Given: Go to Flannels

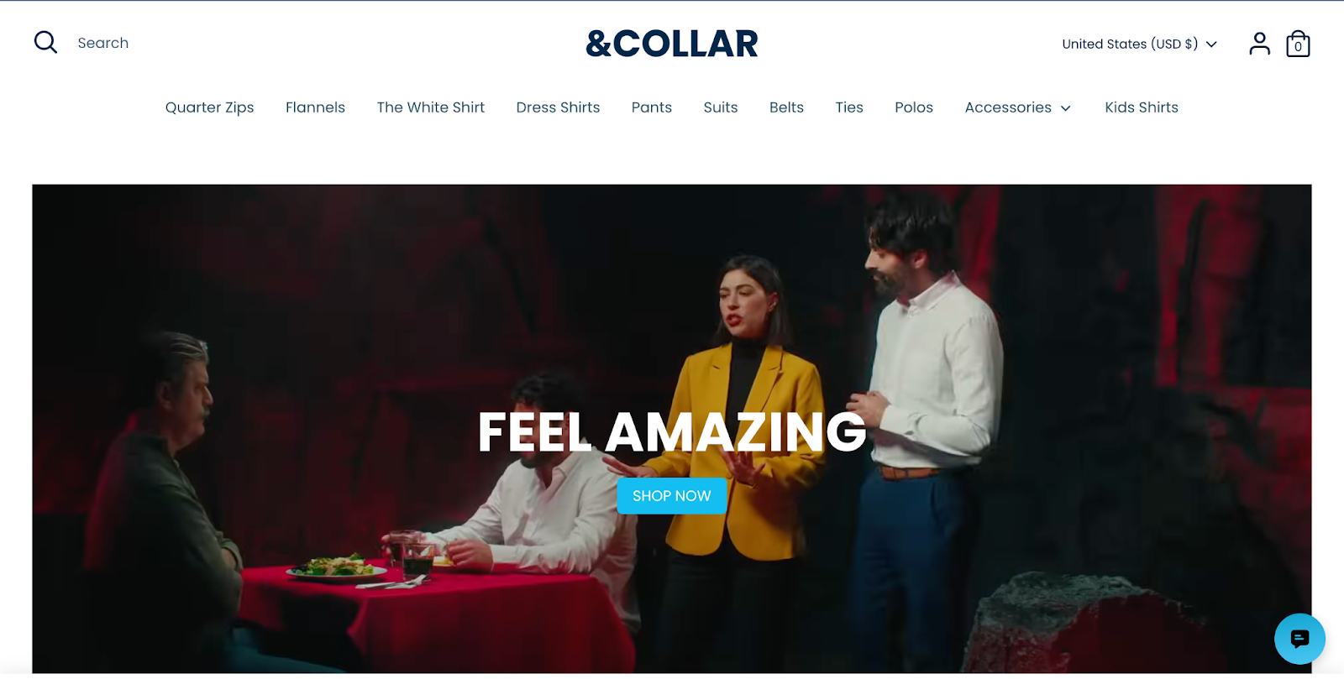Looking at the screenshot, I should click(315, 107).
